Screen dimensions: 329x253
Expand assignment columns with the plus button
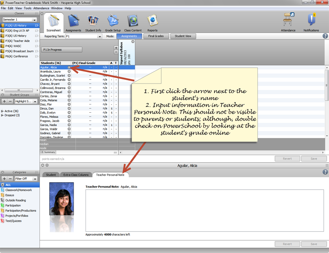pyautogui.click(x=116, y=48)
